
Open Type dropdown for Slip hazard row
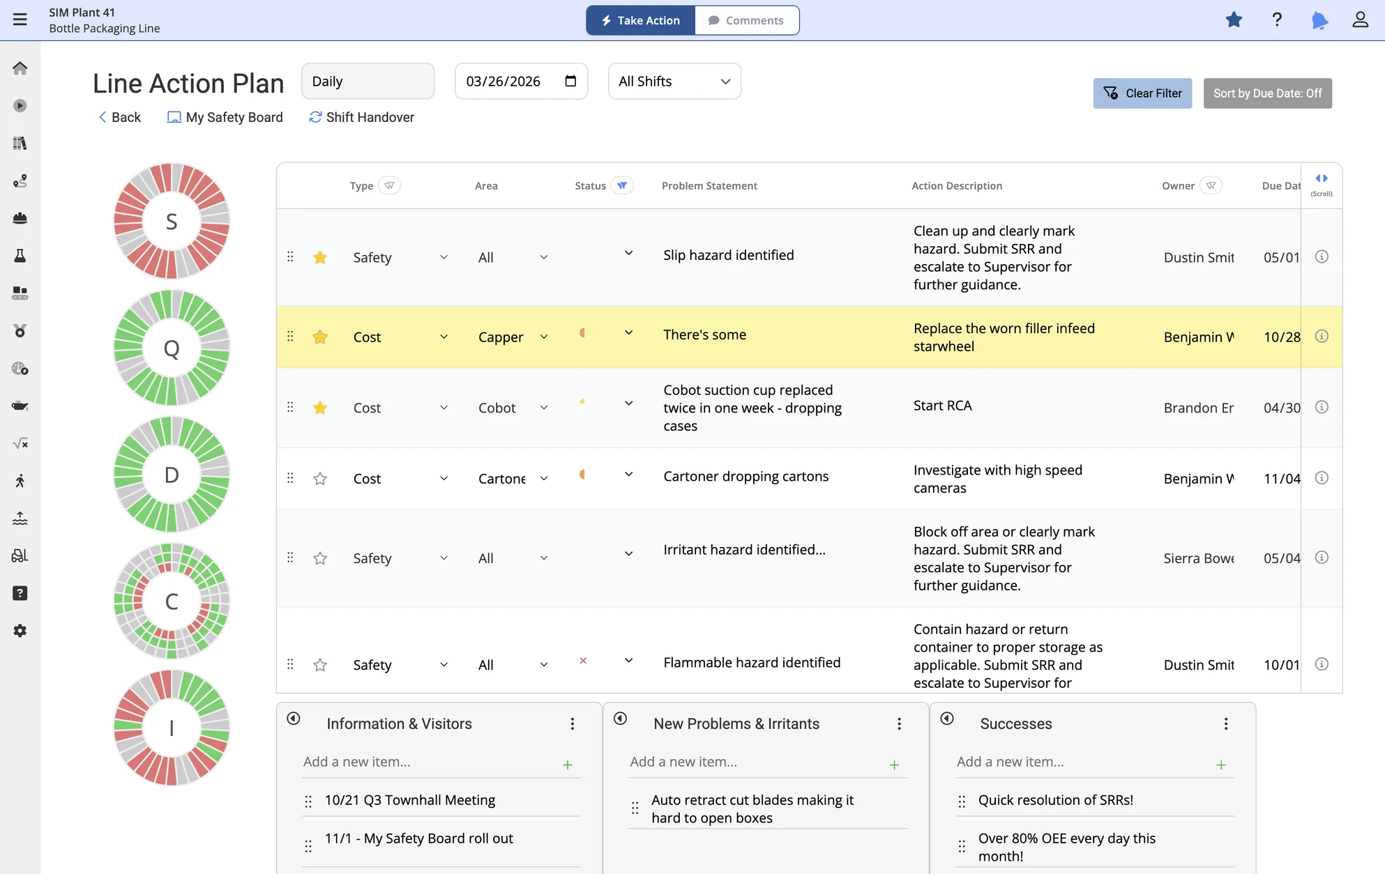444,257
